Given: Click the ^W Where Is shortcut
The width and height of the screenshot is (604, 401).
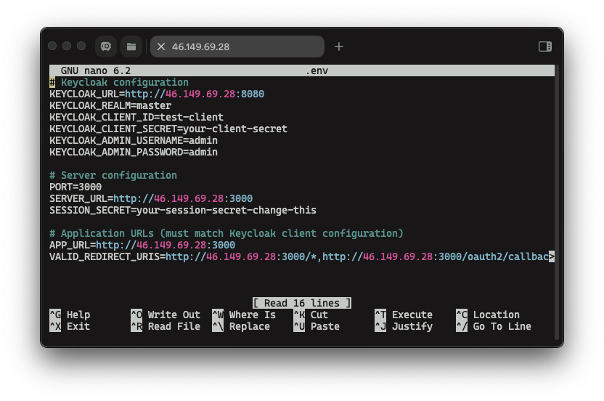Looking at the screenshot, I should coord(244,315).
